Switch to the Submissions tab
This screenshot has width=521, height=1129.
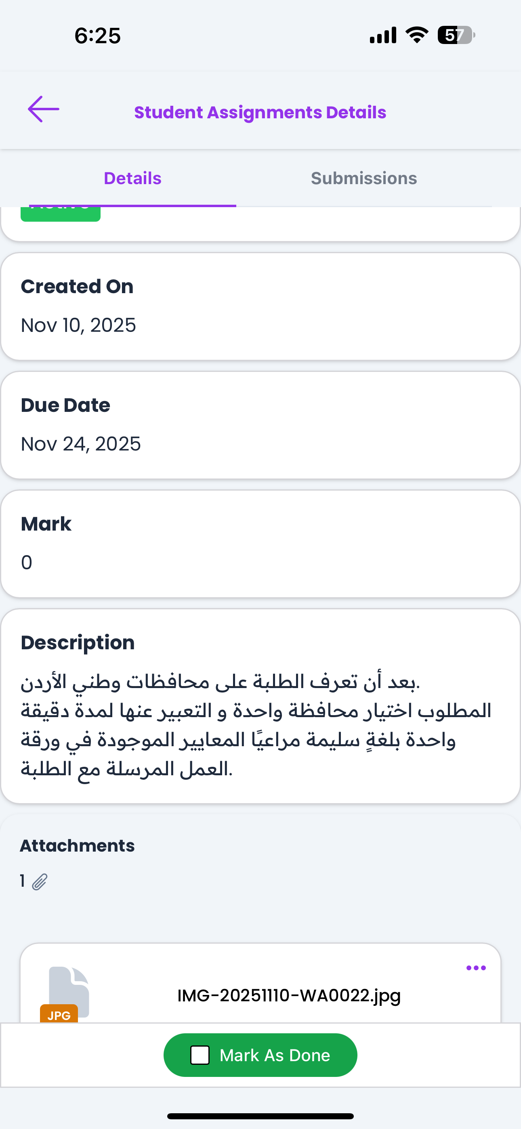click(x=363, y=178)
